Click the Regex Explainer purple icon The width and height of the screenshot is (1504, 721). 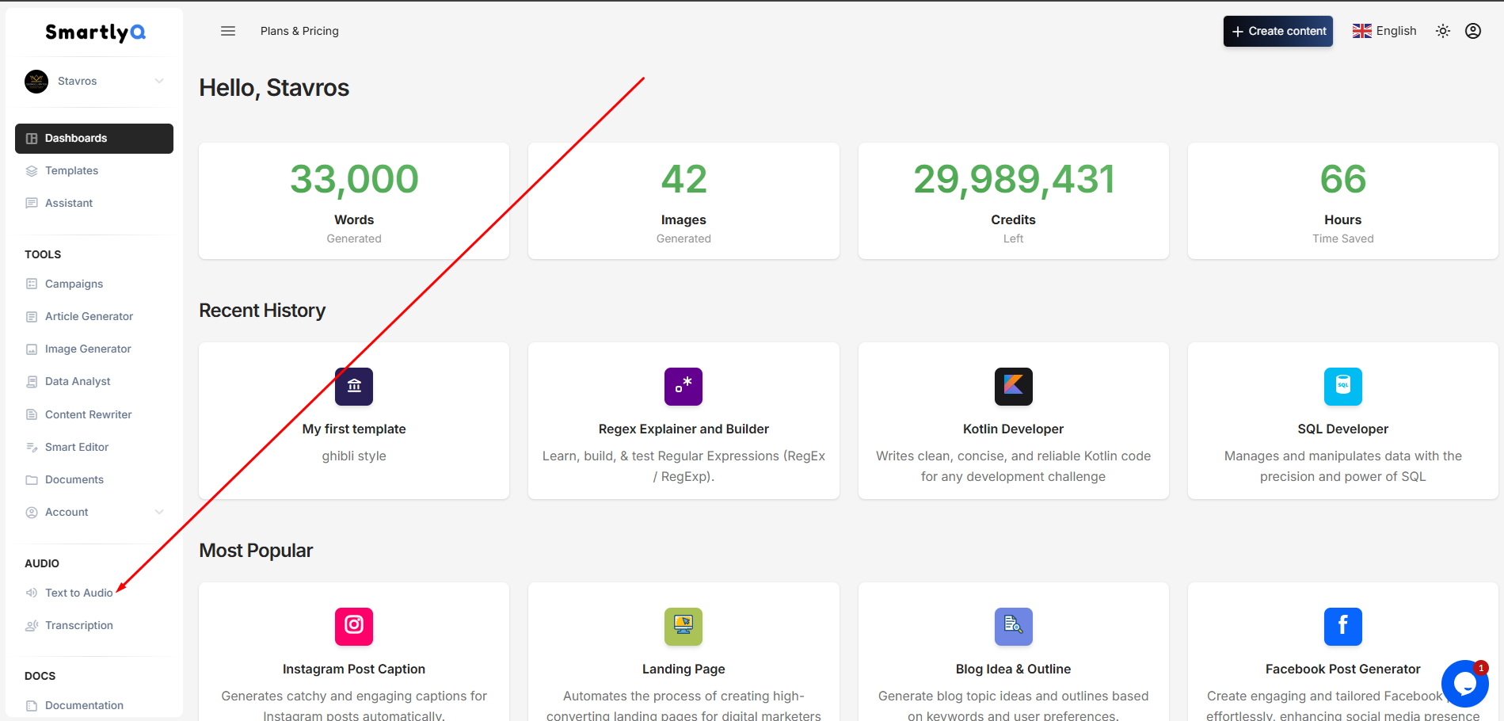tap(683, 387)
